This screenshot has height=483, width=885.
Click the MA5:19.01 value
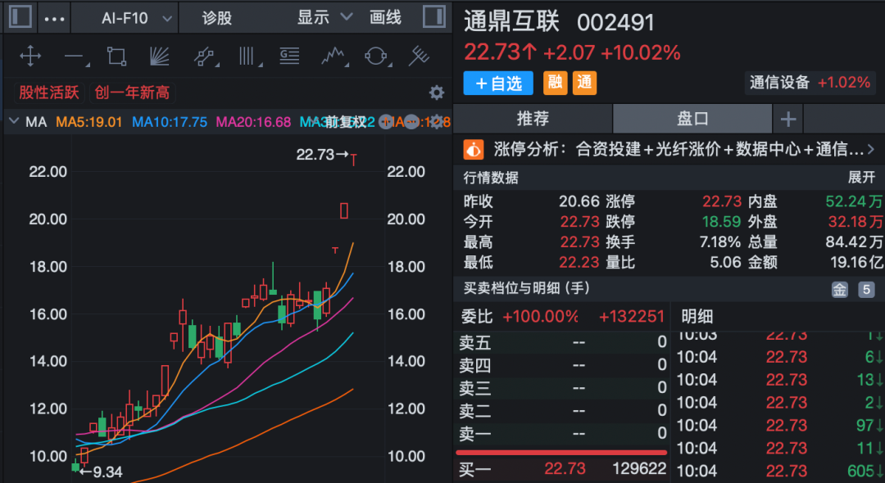[89, 122]
